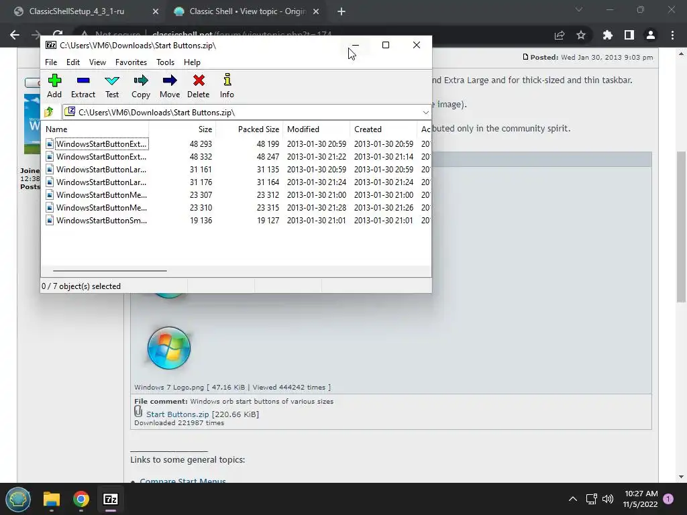Screen dimensions: 687x515
Task: Open the Favorites menu
Action: pos(131,62)
